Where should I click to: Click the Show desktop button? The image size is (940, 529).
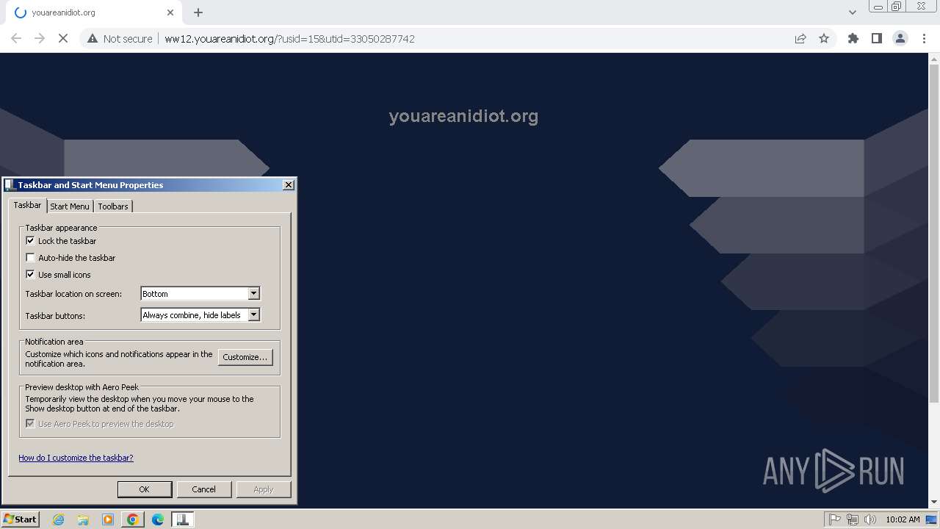tap(933, 519)
